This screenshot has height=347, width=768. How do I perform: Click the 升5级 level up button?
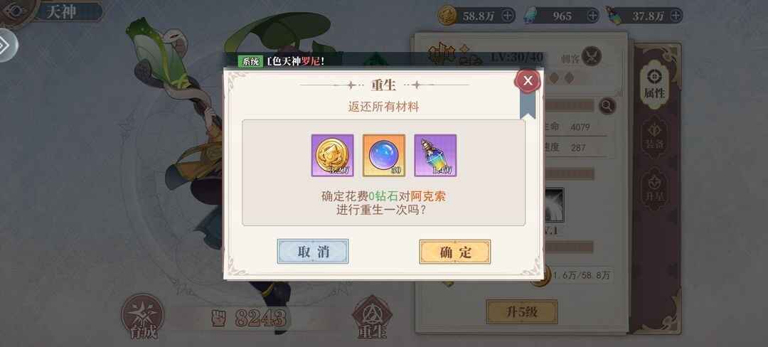pos(522,312)
